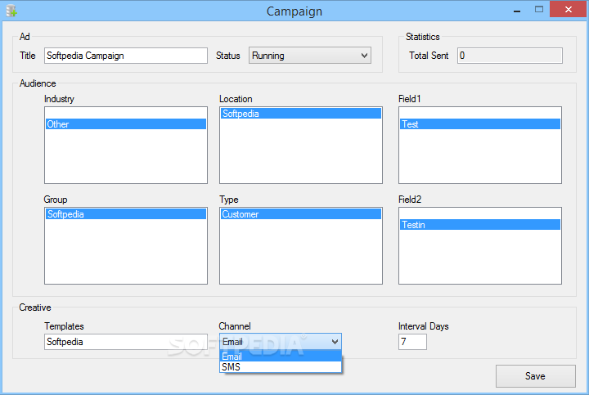
Task: Choose SMS option in Channel list
Action: click(x=281, y=367)
